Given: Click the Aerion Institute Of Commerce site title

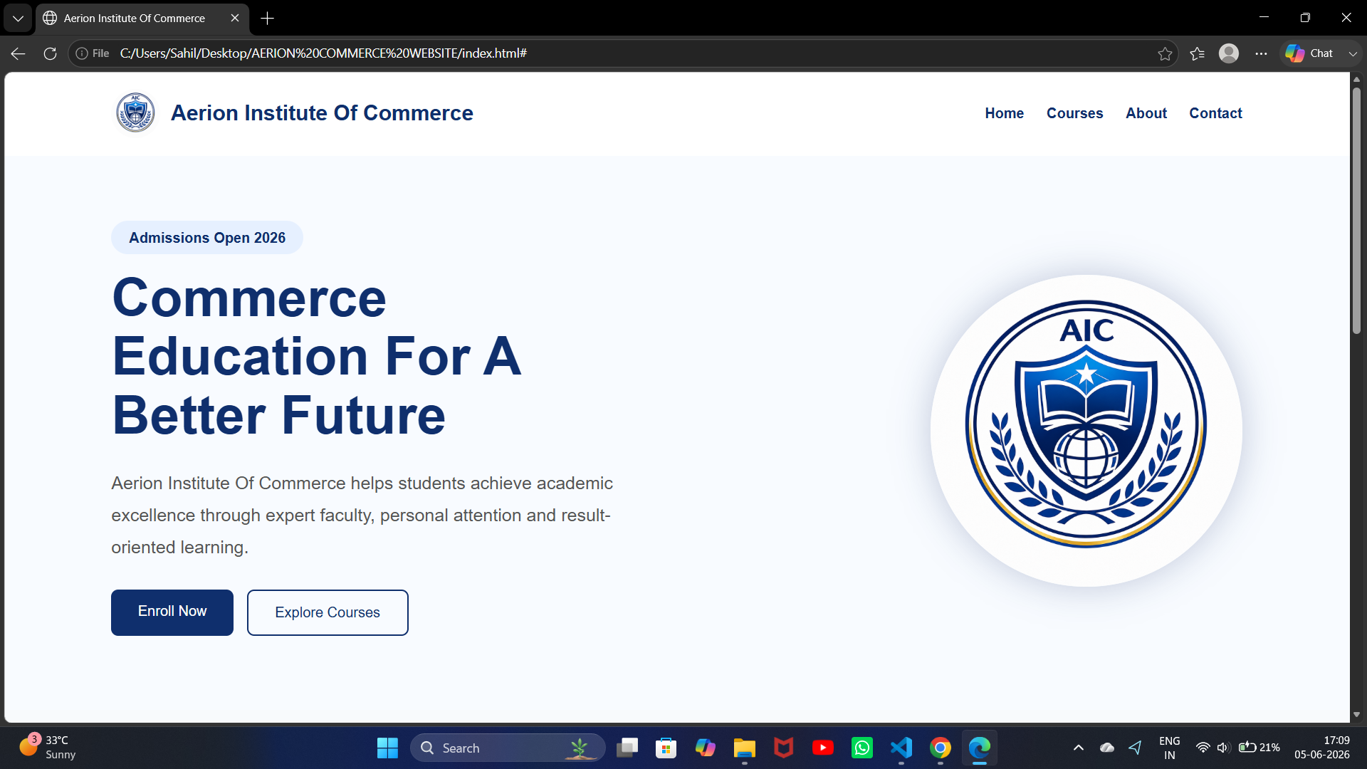Looking at the screenshot, I should tap(322, 113).
